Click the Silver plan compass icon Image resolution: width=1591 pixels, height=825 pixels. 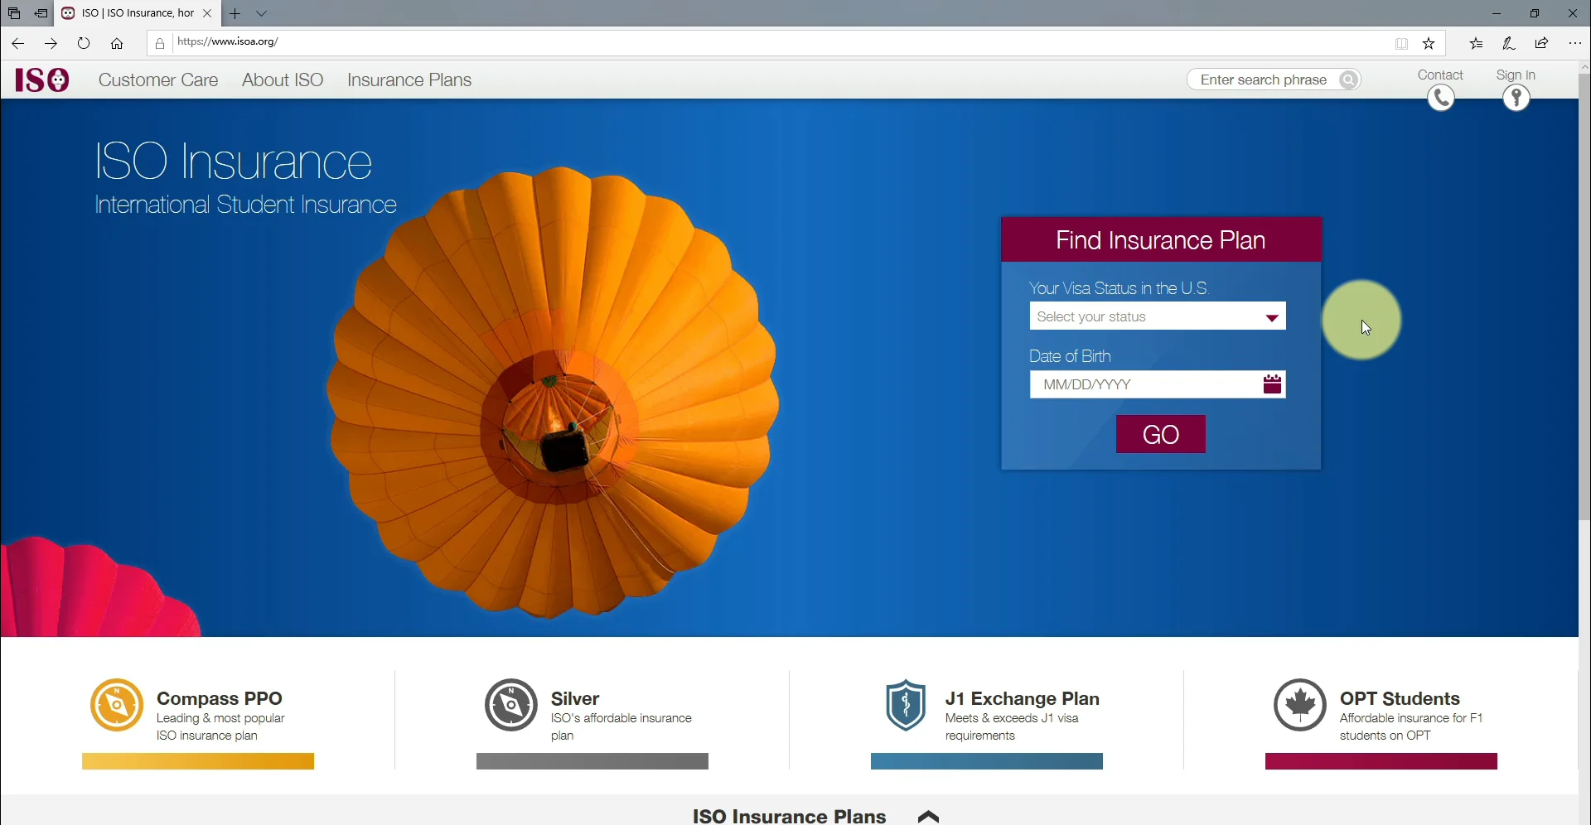point(511,705)
